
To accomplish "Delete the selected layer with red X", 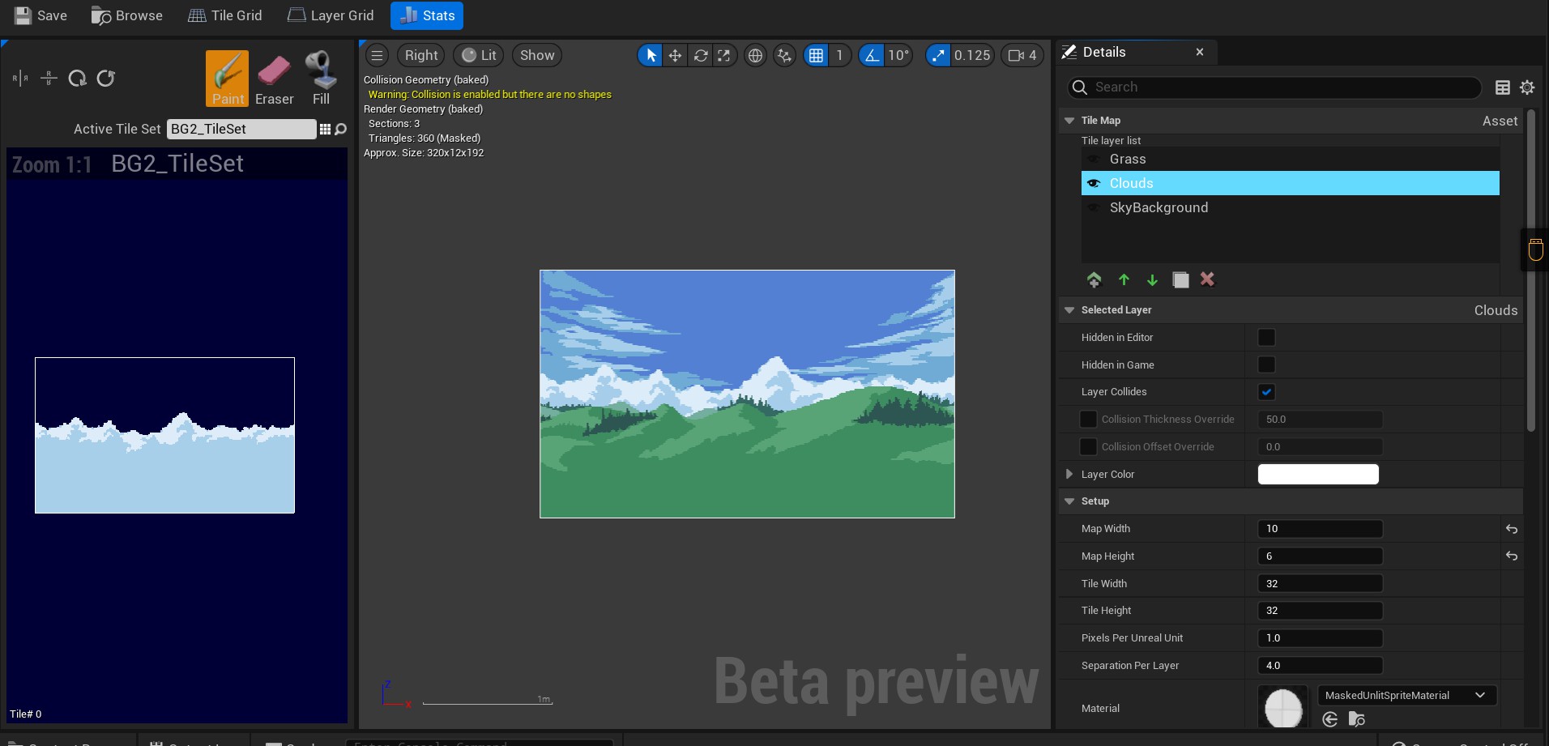I will [x=1207, y=279].
